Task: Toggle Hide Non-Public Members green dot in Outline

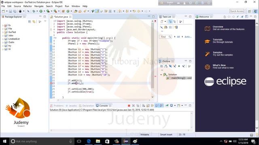Action: pyautogui.click(x=179, y=66)
